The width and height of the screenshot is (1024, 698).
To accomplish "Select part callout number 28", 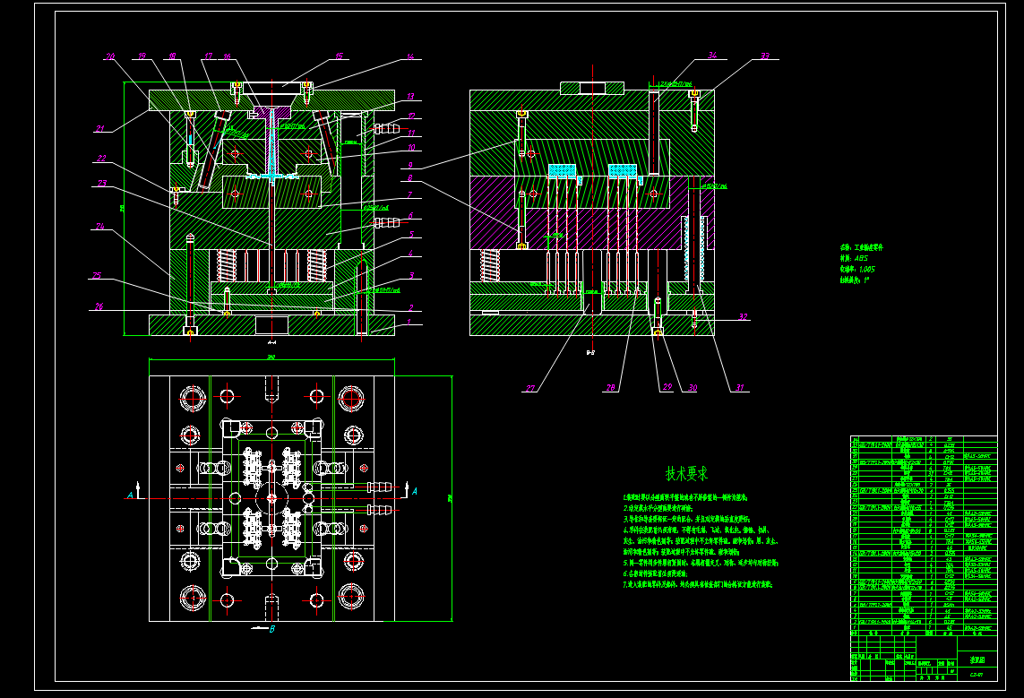I will tap(611, 388).
